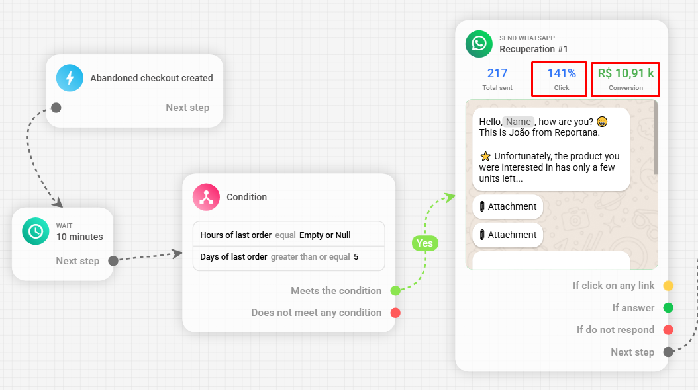This screenshot has width=698, height=390.
Task: Open the R$ 10,91 k Conversion statistic
Action: [x=625, y=79]
